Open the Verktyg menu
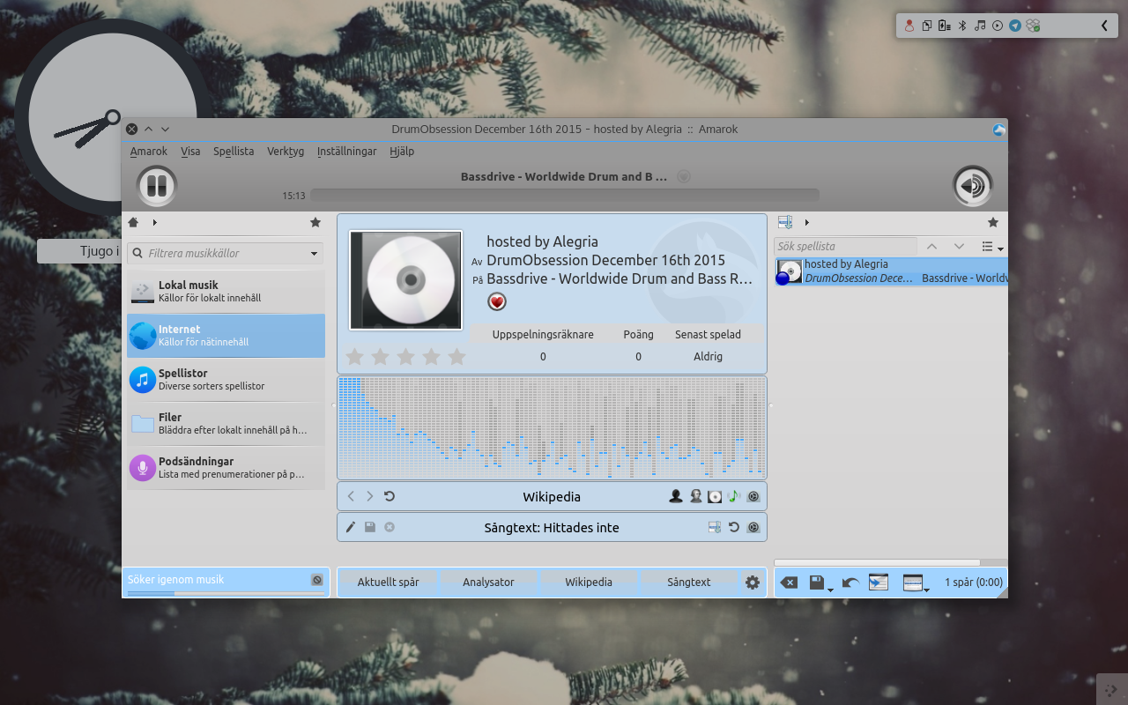This screenshot has height=705, width=1128. tap(286, 152)
